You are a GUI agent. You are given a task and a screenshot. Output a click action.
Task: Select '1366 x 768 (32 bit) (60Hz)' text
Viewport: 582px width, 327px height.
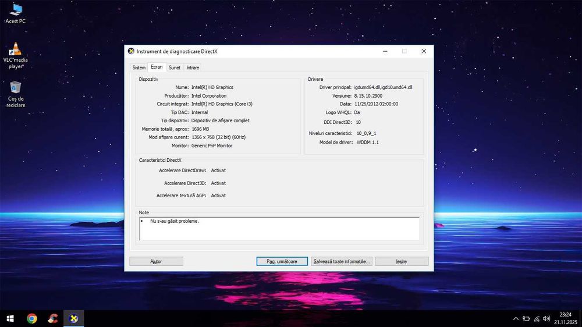[219, 137]
